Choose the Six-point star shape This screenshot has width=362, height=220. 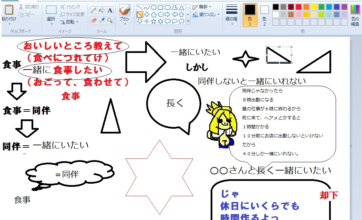point(161,21)
